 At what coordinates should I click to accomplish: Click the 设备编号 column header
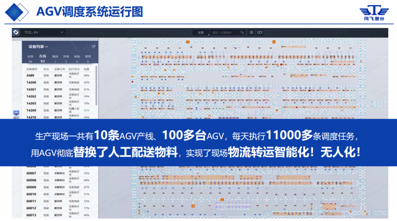(32, 69)
